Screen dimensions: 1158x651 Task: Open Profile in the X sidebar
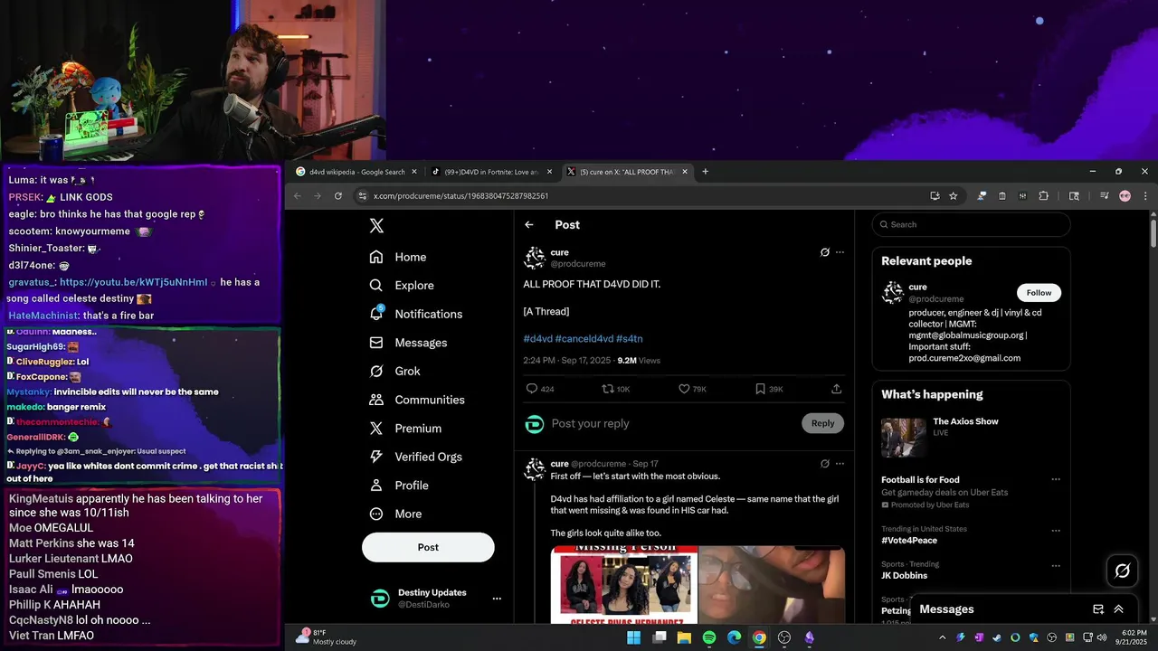(x=399, y=486)
